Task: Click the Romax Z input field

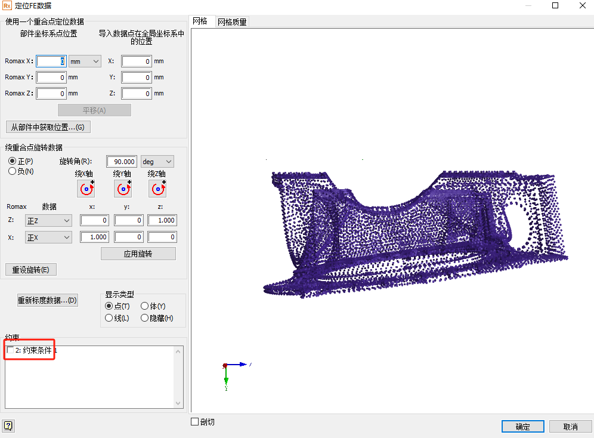Action: click(x=51, y=94)
